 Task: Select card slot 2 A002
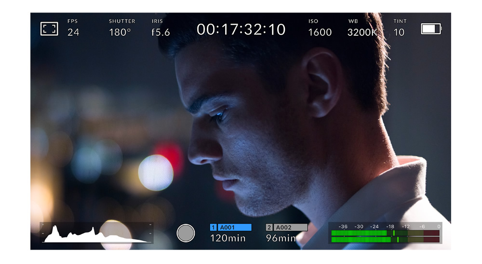(x=286, y=227)
